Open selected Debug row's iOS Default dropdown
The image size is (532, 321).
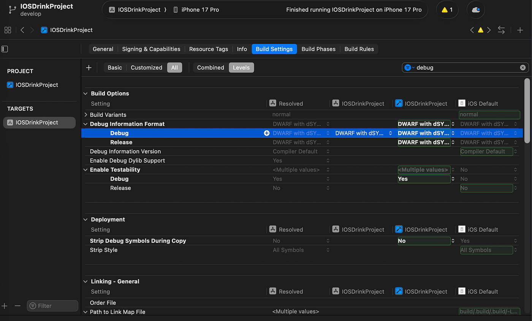tap(488, 133)
